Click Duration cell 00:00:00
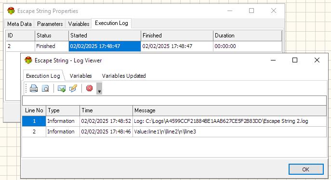This screenshot has height=180, width=331. point(247,46)
